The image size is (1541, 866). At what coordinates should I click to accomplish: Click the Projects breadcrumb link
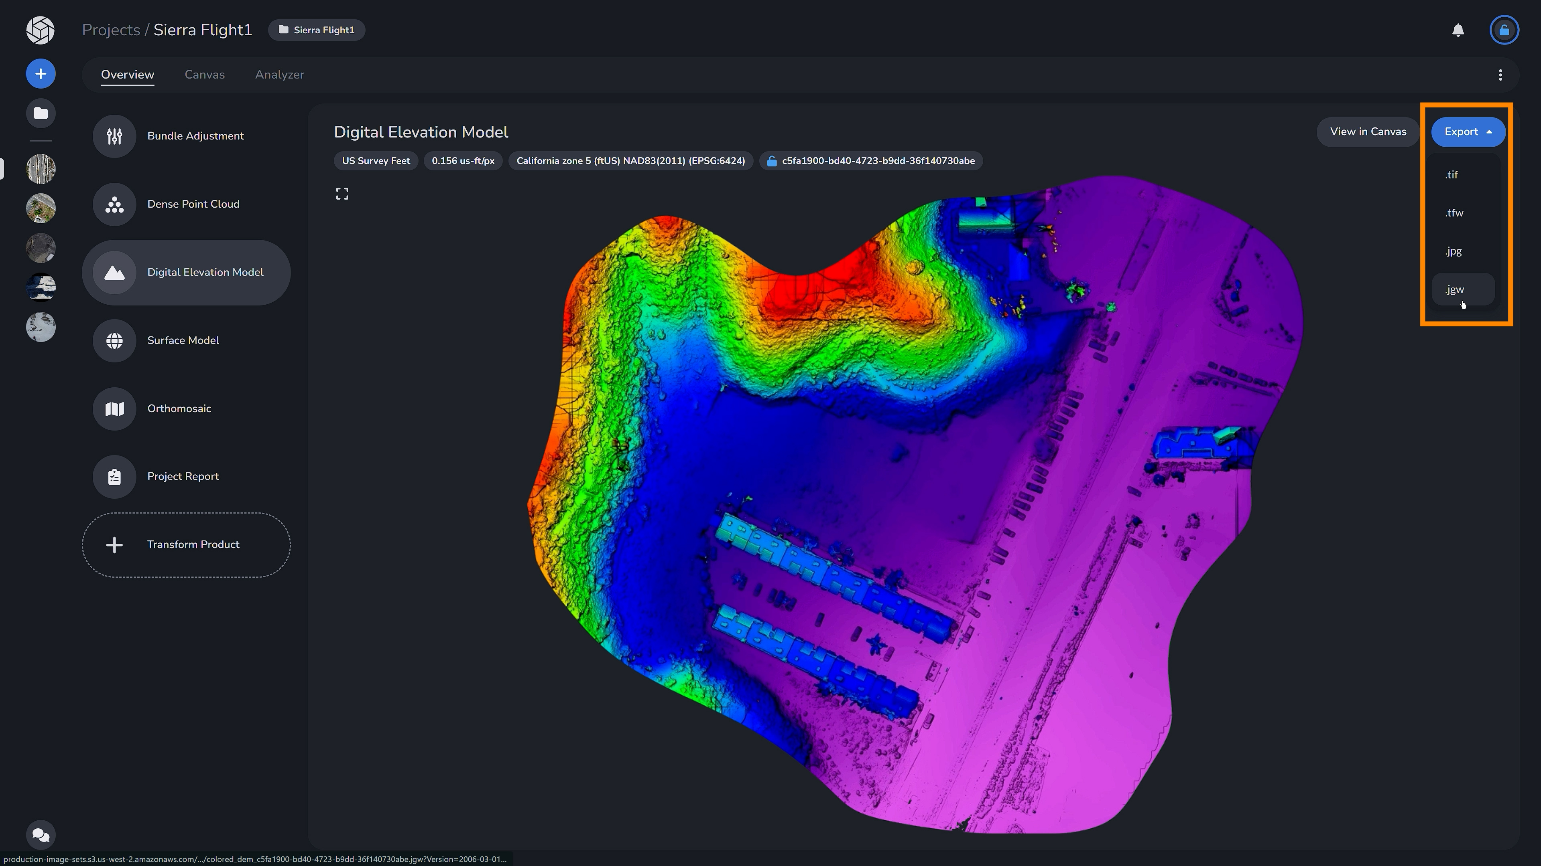(x=111, y=30)
